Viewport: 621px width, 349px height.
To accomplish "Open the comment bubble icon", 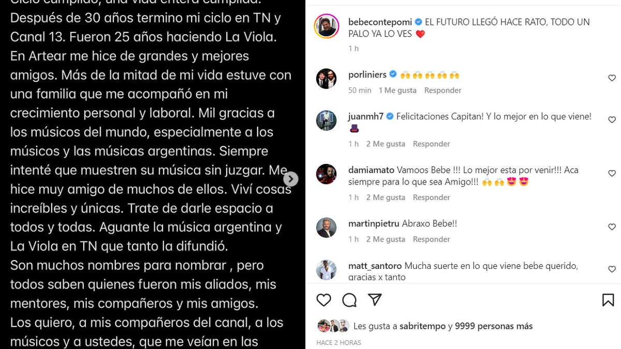I will pos(349,300).
